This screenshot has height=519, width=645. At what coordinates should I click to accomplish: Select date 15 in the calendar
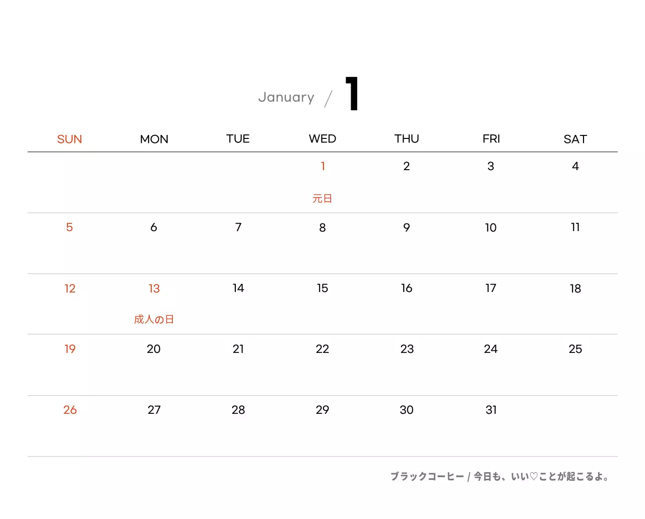322,288
